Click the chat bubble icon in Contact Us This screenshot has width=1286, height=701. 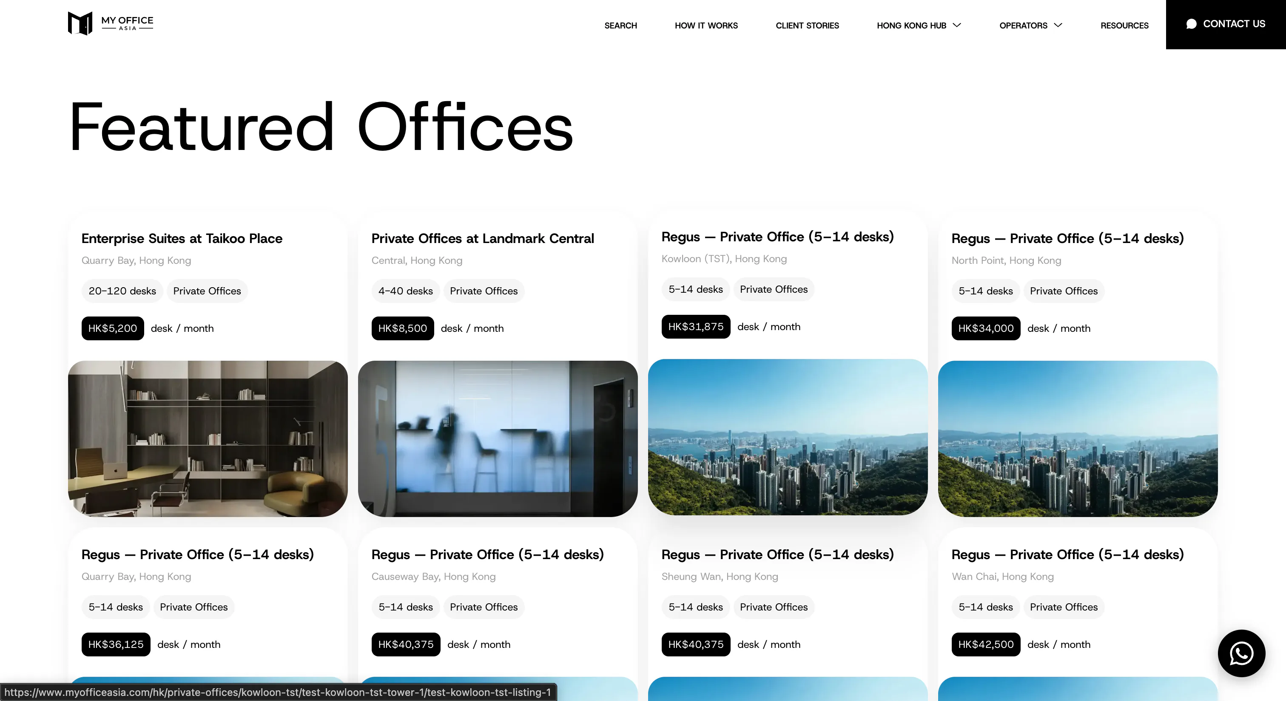[x=1191, y=24]
